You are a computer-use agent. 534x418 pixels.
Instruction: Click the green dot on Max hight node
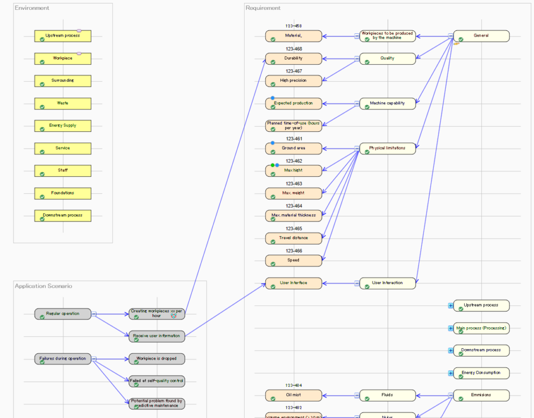273,165
